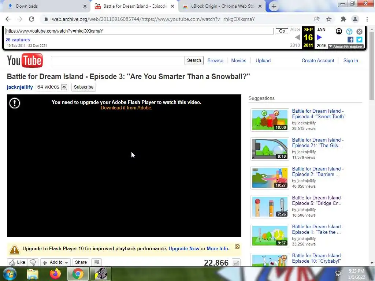This screenshot has width=375, height=281.
Task: Click the Wayback Machine user account icon
Action: coord(339,31)
